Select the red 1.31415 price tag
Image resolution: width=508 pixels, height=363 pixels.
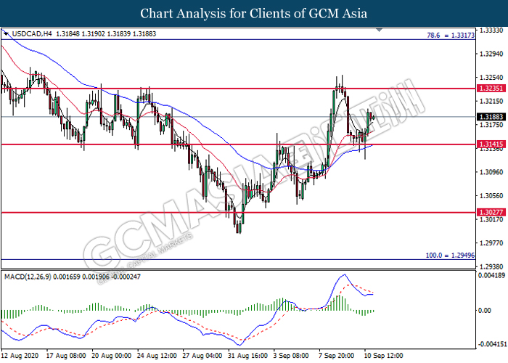491,144
